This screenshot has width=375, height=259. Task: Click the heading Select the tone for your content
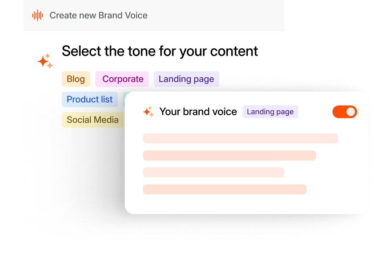(x=160, y=51)
